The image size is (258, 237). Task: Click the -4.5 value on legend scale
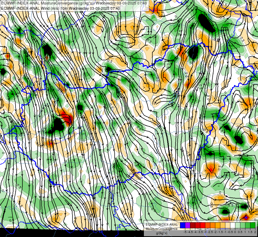coord(190,232)
